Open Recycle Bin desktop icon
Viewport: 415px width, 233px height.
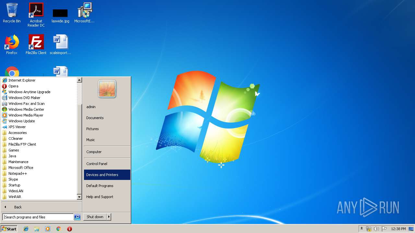click(12, 13)
